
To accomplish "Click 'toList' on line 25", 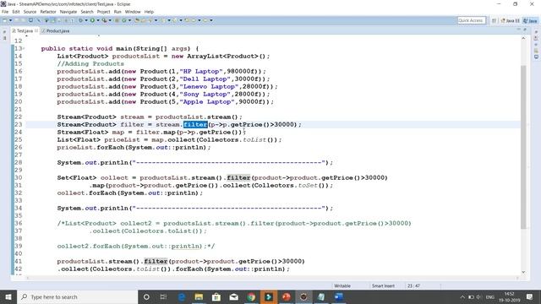I will click(254, 139).
